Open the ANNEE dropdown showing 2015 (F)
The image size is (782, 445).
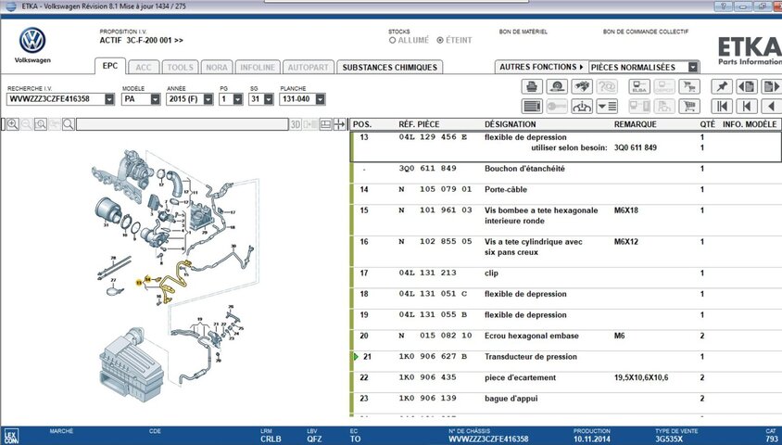[x=208, y=99]
